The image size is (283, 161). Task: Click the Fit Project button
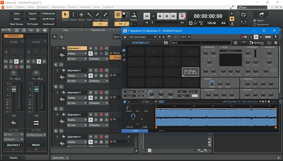[x=32, y=24]
